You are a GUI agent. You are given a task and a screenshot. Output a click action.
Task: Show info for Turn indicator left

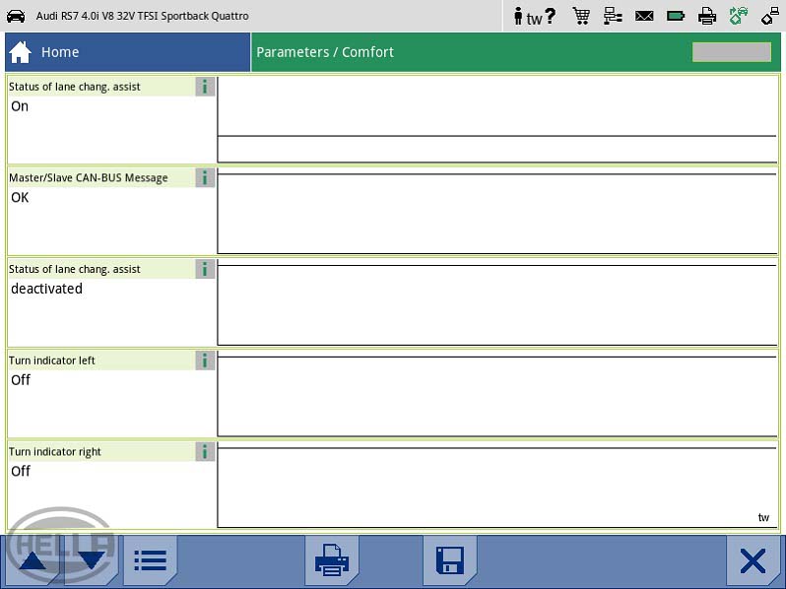205,360
